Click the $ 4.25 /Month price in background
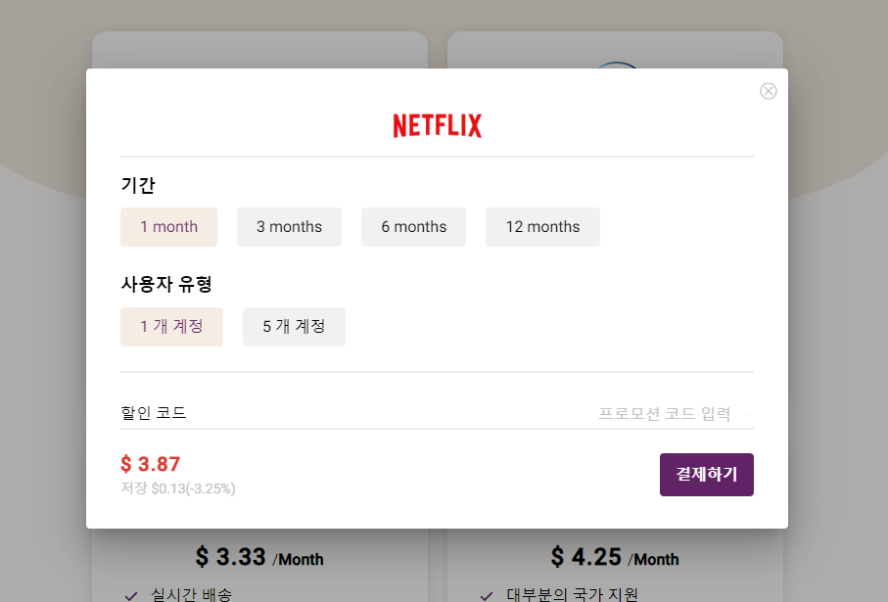This screenshot has width=888, height=602. (615, 557)
